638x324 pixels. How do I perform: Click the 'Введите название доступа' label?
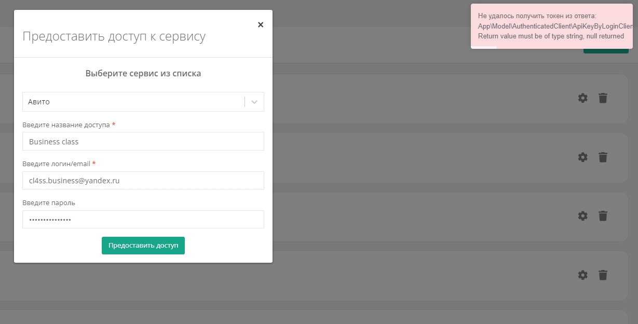pos(66,125)
